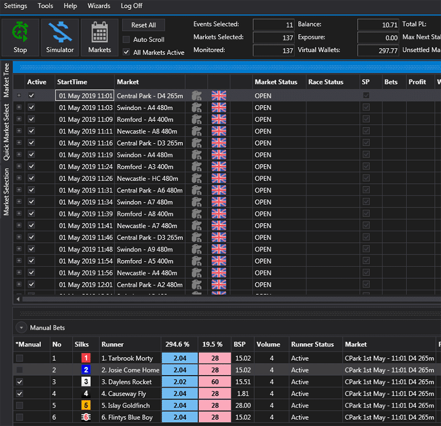Viewport: 441px width, 426px height.
Task: Open the Wizards menu
Action: 99,6
